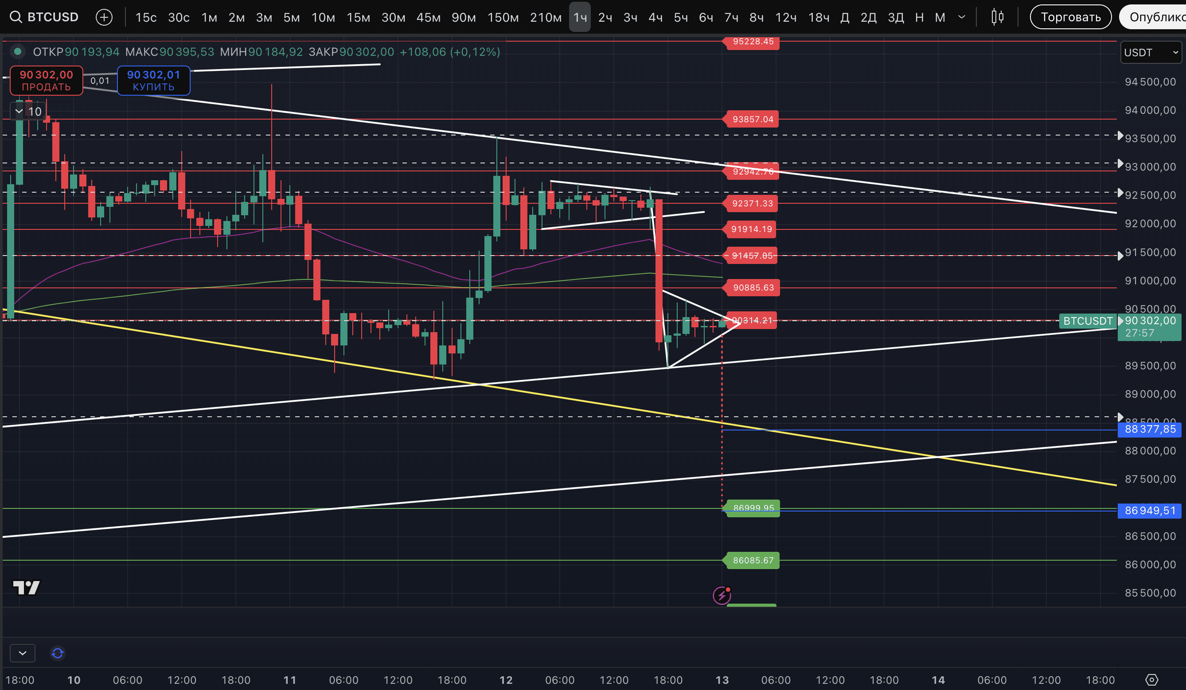The width and height of the screenshot is (1186, 690).
Task: Expand bottom panel chevron button
Action: click(x=22, y=653)
